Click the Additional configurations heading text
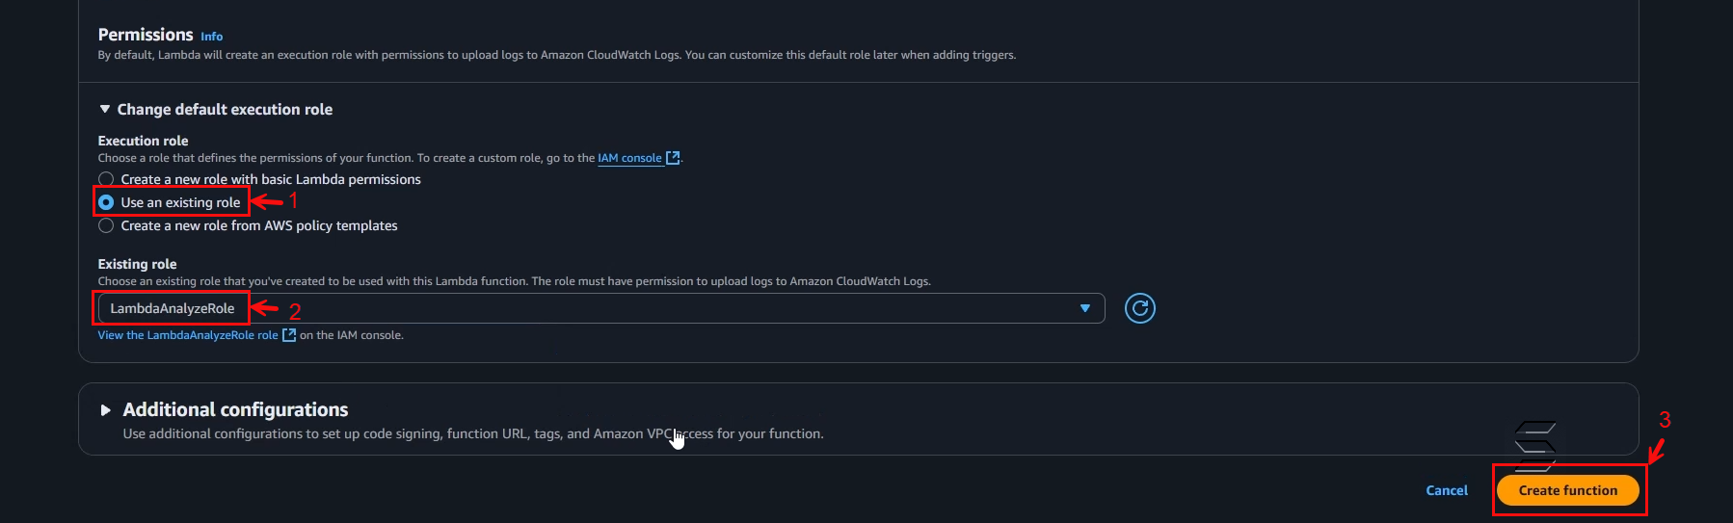 pyautogui.click(x=235, y=410)
